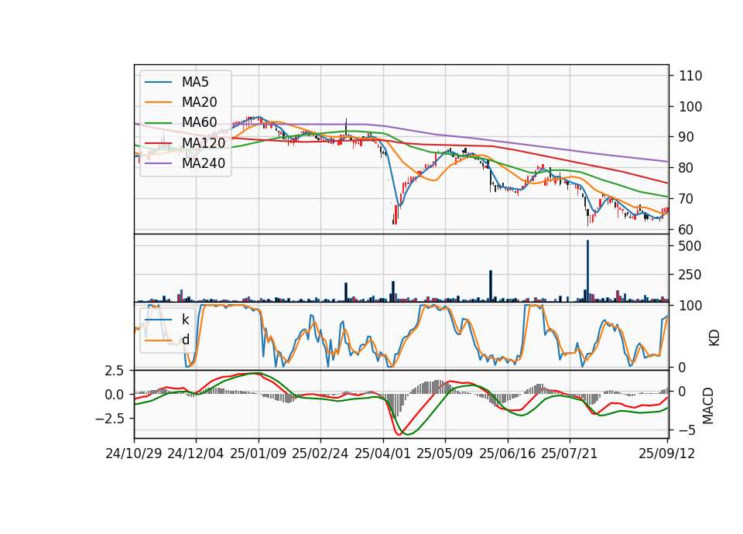Click the 25/05/09 date axis label

pos(445,454)
